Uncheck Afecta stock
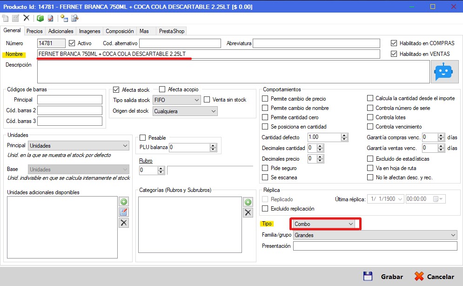The width and height of the screenshot is (463, 286). point(116,89)
